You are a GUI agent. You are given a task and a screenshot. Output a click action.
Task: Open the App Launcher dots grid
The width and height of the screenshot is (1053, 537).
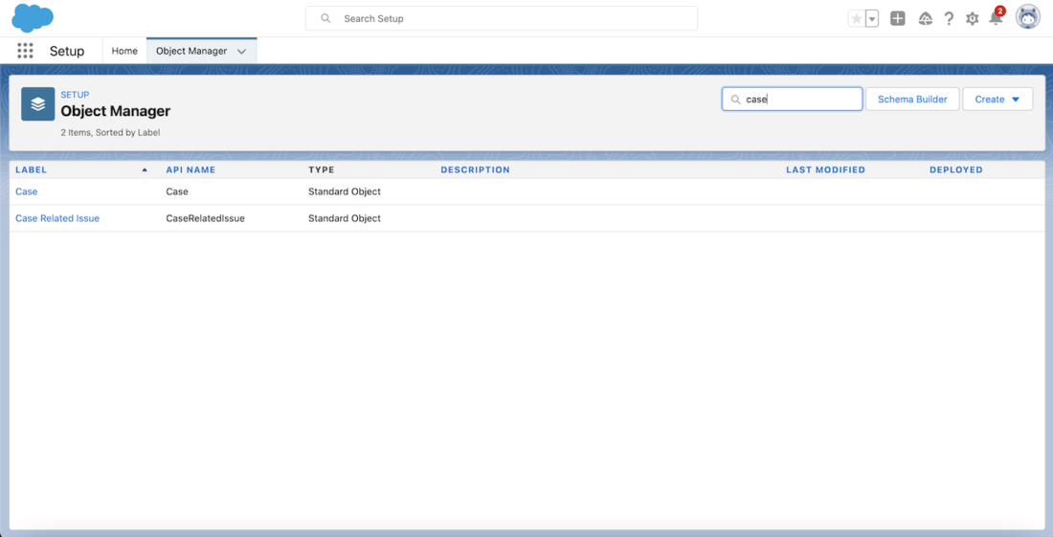[x=25, y=51]
